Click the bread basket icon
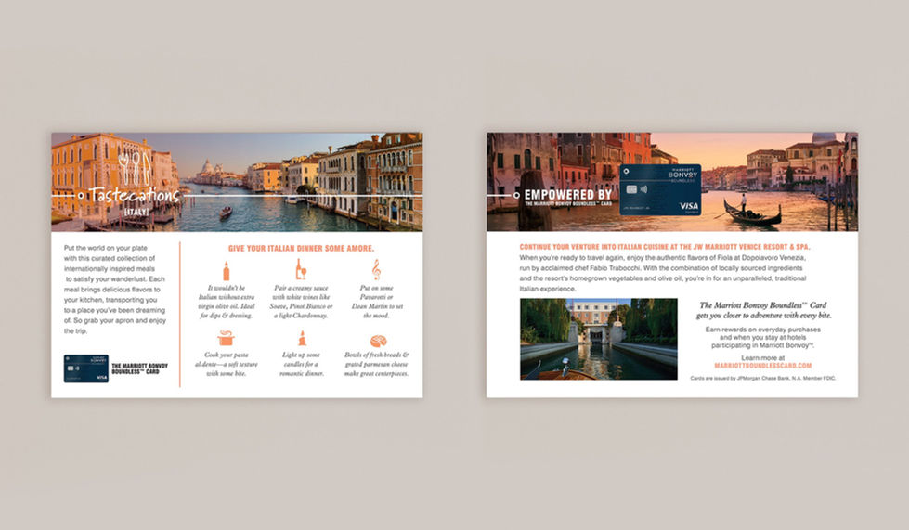Image resolution: width=909 pixels, height=530 pixels. (x=378, y=341)
